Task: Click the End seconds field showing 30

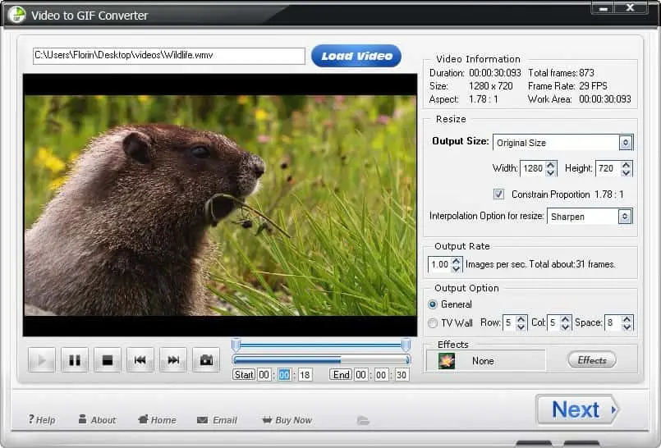Action: [x=402, y=375]
